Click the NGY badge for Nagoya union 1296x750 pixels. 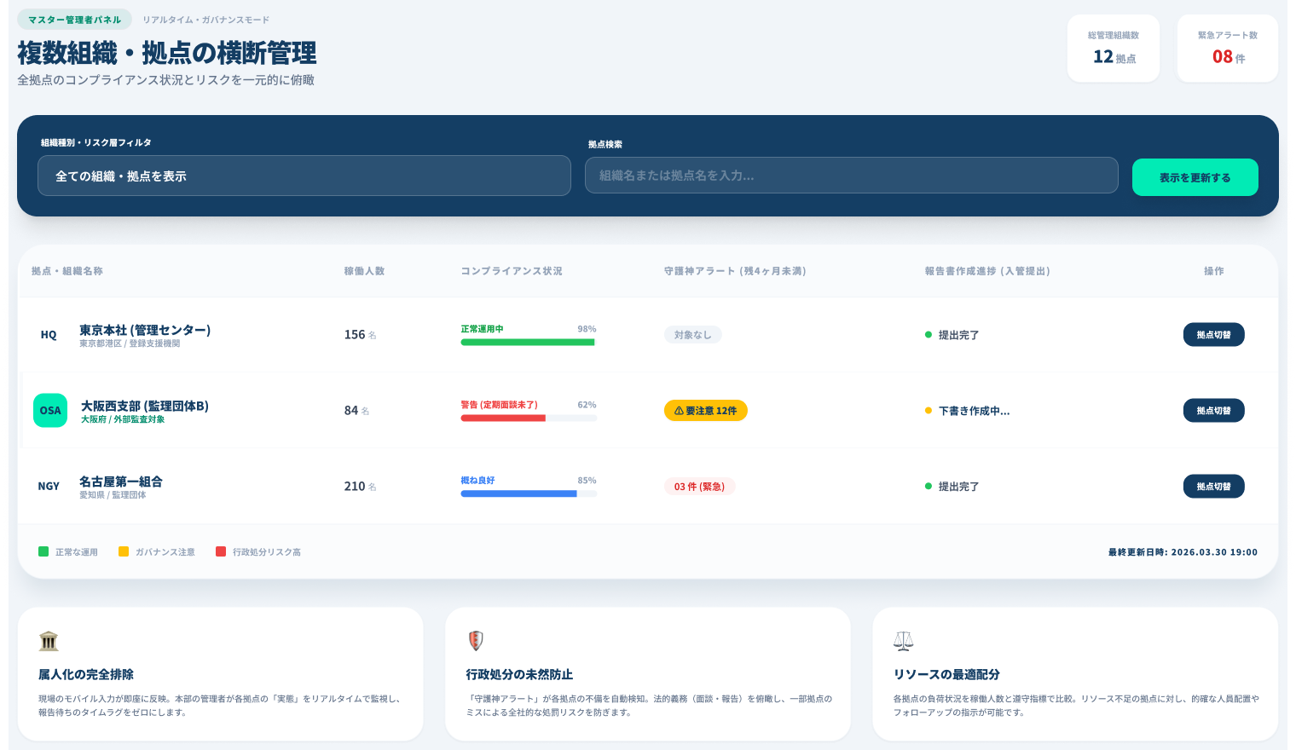click(49, 486)
